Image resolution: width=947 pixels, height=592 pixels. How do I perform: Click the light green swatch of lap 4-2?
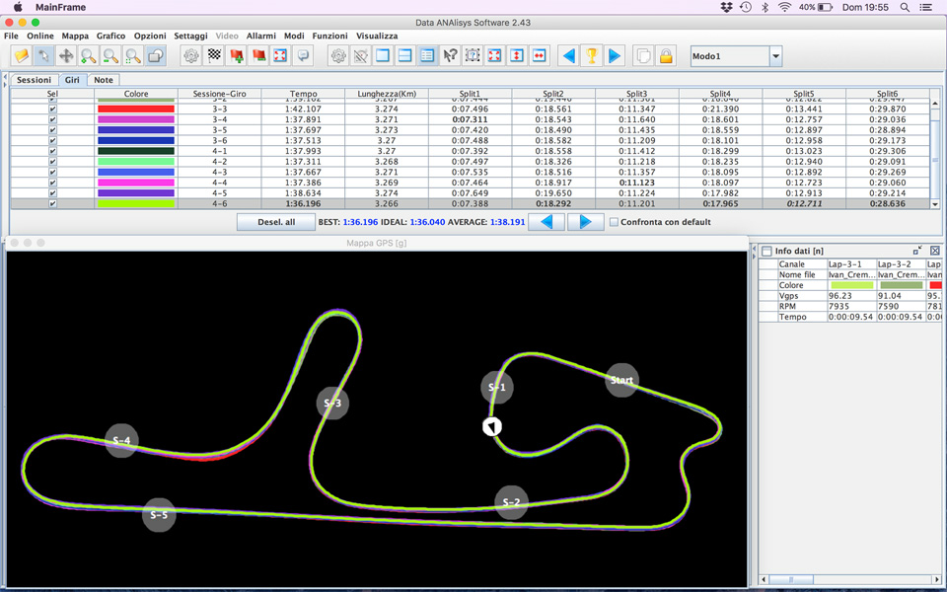pyautogui.click(x=136, y=162)
